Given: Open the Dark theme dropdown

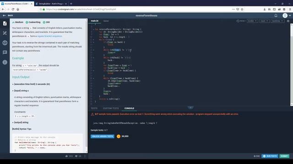Looking at the screenshot, I should (264, 21).
